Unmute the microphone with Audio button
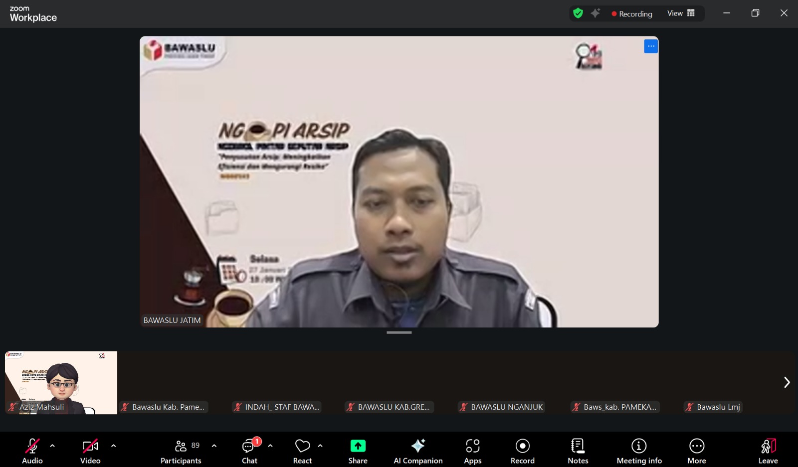 [32, 451]
